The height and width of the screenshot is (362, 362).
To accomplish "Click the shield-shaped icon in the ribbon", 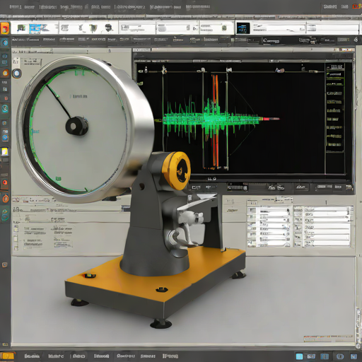I will (x=93, y=28).
